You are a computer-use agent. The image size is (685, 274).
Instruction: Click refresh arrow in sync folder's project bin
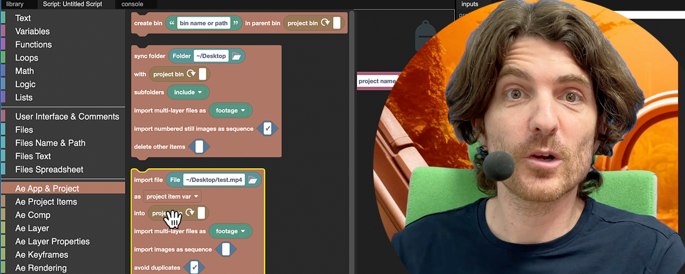coord(191,74)
